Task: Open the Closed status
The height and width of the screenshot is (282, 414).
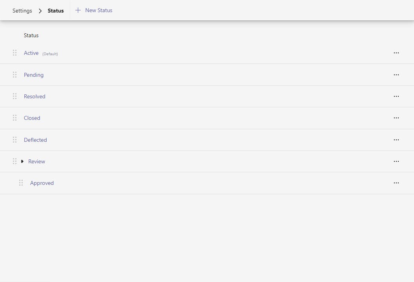Action: (x=32, y=118)
